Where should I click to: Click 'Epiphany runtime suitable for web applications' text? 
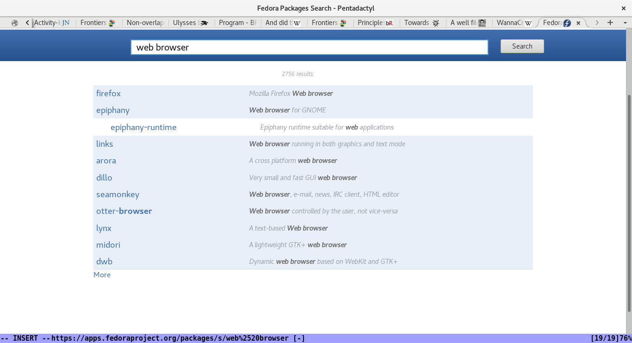[x=327, y=127]
